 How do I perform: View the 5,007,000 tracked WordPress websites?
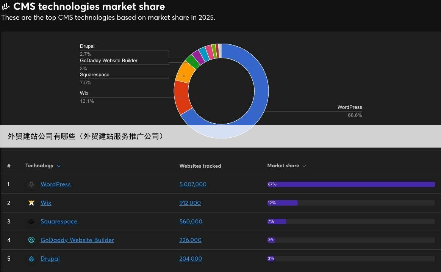(x=193, y=184)
